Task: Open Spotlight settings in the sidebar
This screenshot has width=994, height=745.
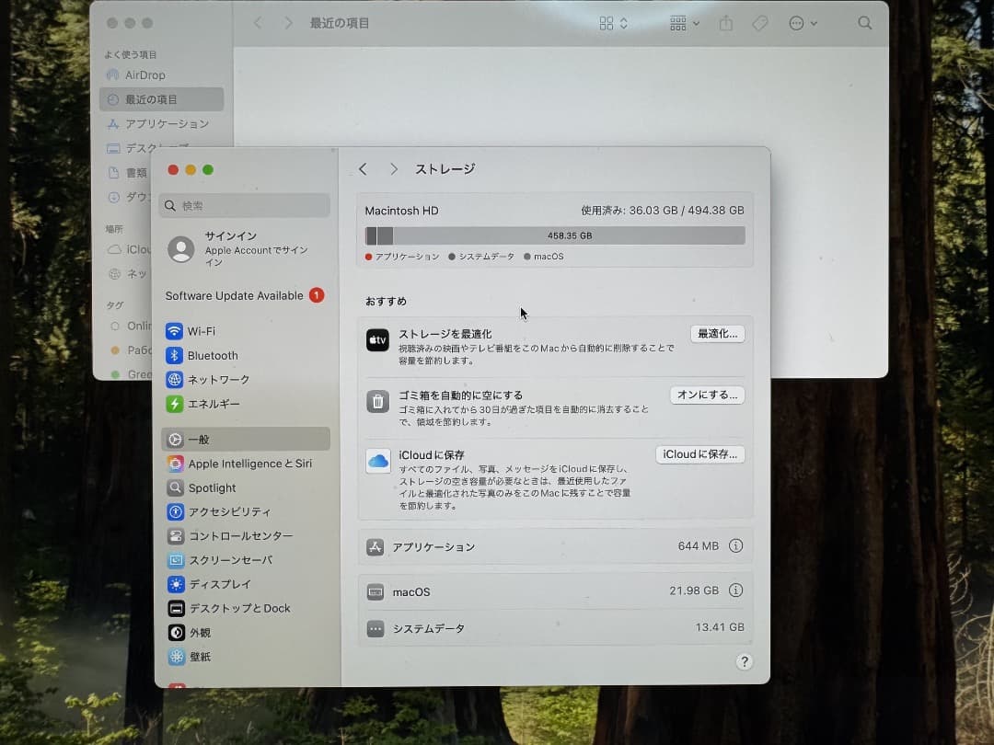Action: click(x=210, y=487)
